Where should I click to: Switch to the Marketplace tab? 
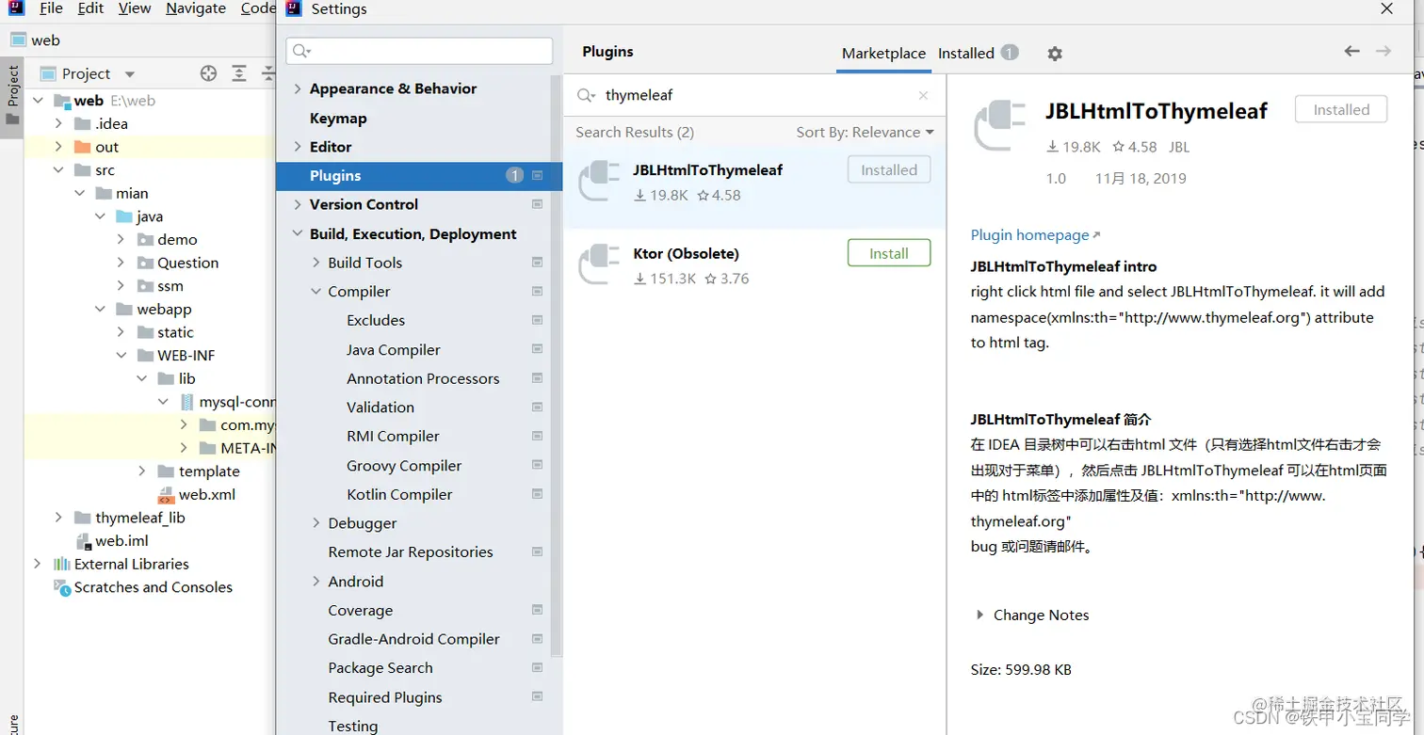[883, 54]
